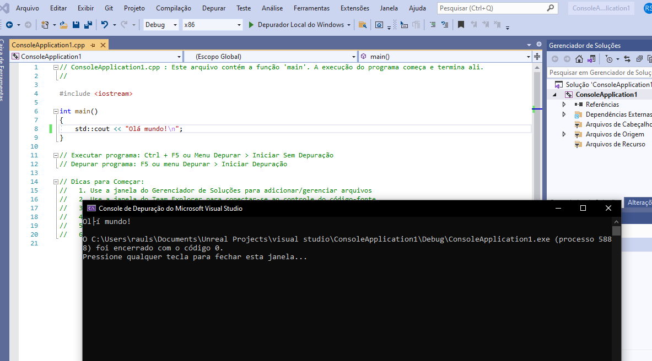The width and height of the screenshot is (652, 361).
Task: Click the navigate backward arrow in toolbar
Action: (9, 25)
